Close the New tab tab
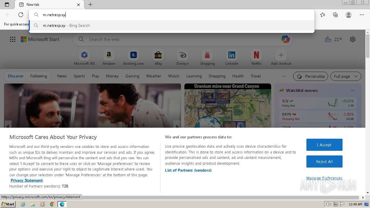This screenshot has width=370, height=208. pos(79,5)
